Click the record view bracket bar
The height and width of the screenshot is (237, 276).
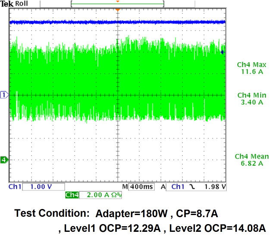117,4
